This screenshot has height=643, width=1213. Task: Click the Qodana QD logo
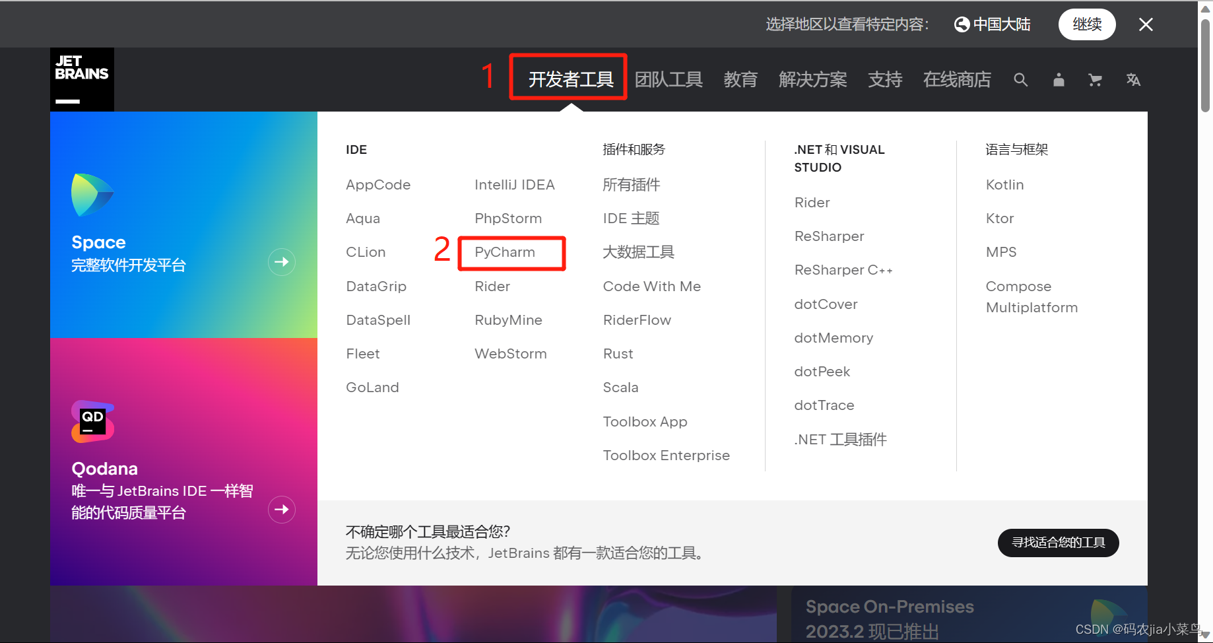(x=92, y=421)
